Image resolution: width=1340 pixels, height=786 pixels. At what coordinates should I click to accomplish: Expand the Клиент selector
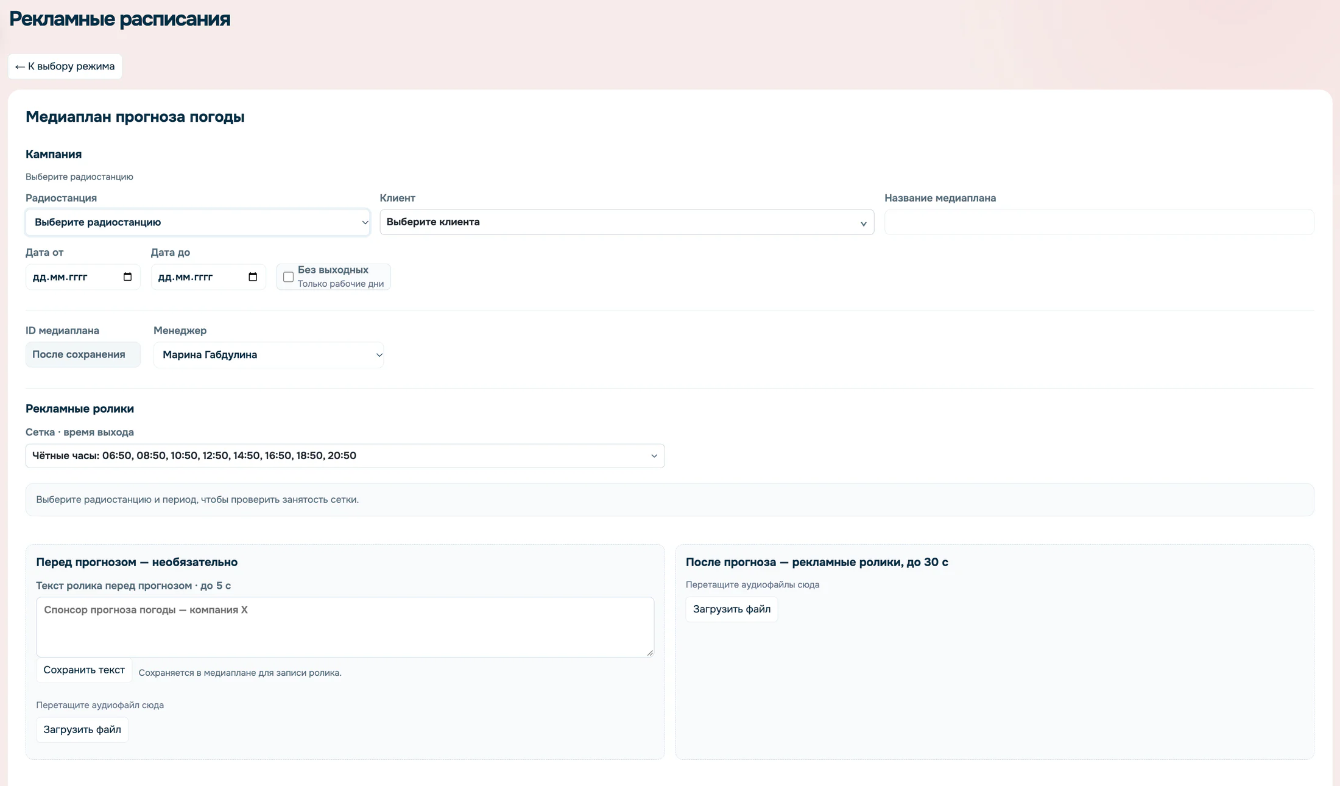tap(627, 222)
